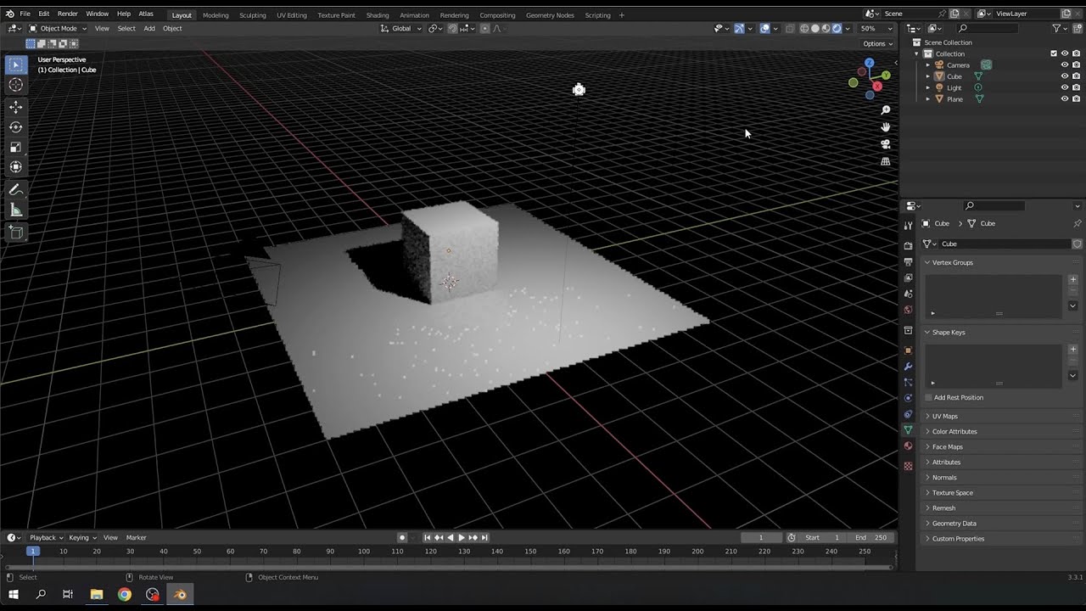Click the pan view hand icon

pos(886,127)
